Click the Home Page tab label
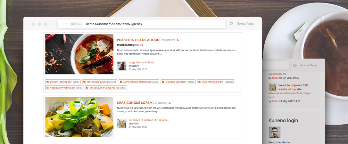Image resolution: width=348 pixels, height=144 pixels. pos(245,24)
